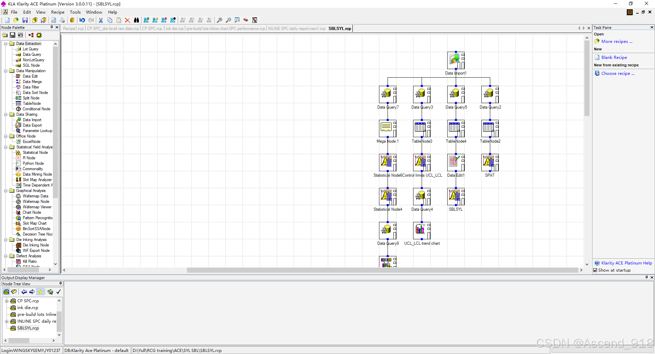Click the Blank Recipe link
Screen dimensions: 655x354
click(614, 58)
